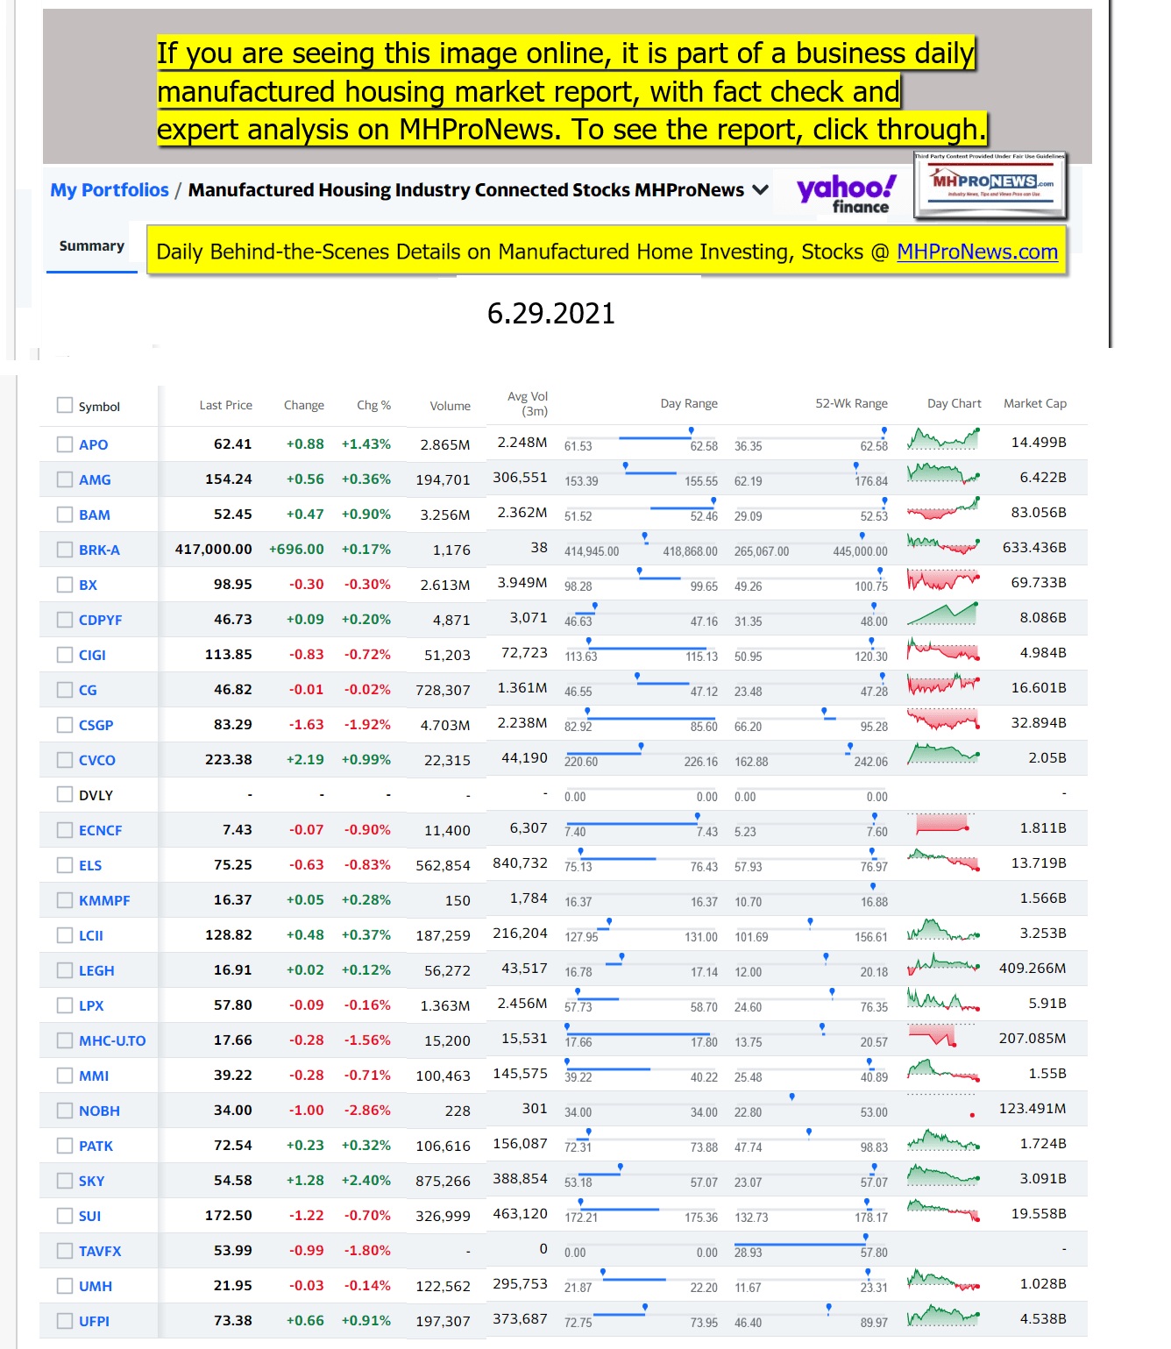Open the BX day chart sparkline

943,579
